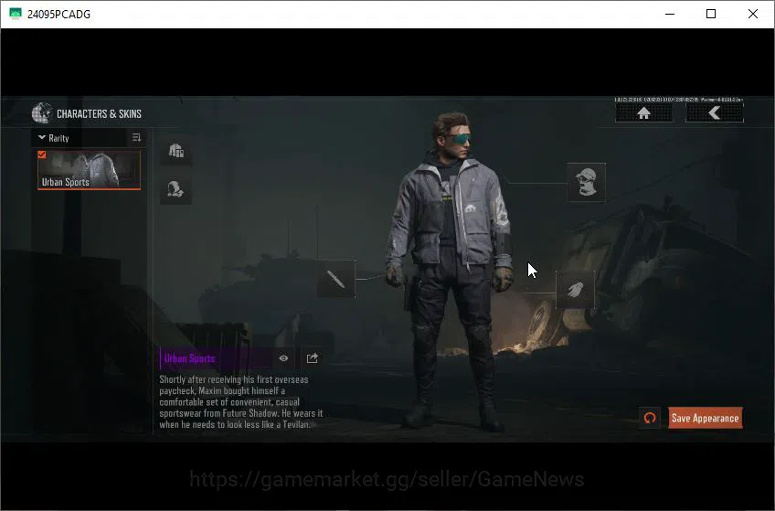This screenshot has width=775, height=511.
Task: Reset appearance with the circular arrow icon
Action: (x=650, y=418)
